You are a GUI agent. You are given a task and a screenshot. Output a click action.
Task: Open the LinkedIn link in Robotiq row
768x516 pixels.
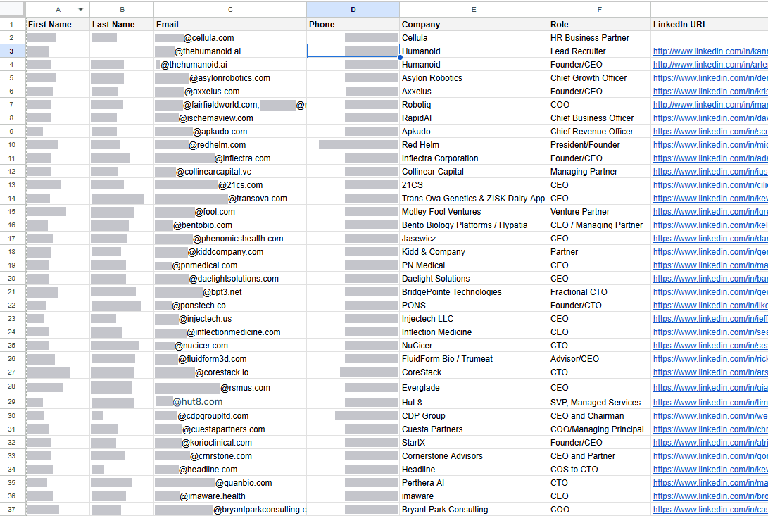point(710,104)
